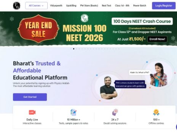
Task: Click the 24 x 7 doubt solving icon
Action: [x=115, y=112]
